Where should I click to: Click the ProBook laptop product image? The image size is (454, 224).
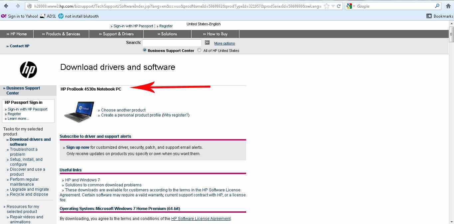pyautogui.click(x=79, y=112)
